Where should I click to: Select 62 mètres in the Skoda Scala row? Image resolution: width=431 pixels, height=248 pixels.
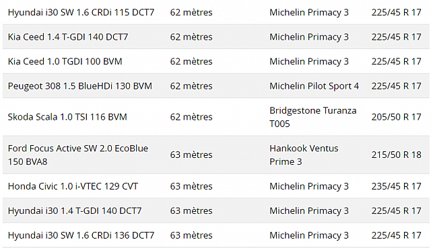pos(191,117)
